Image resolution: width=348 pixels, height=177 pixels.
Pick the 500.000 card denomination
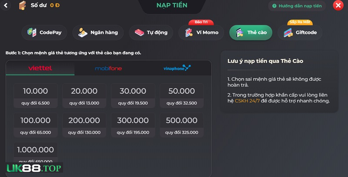click(x=182, y=125)
